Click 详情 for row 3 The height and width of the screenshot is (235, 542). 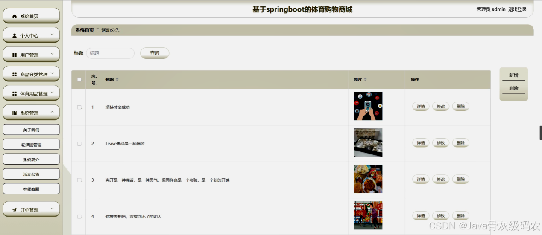(x=421, y=180)
